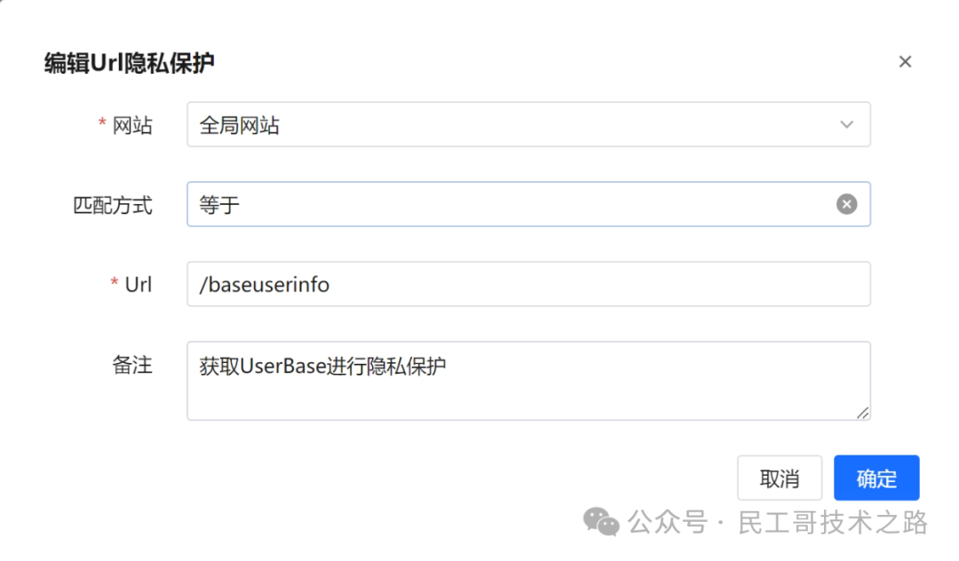Click the 网站 field label
959x561 pixels.
pyautogui.click(x=132, y=126)
